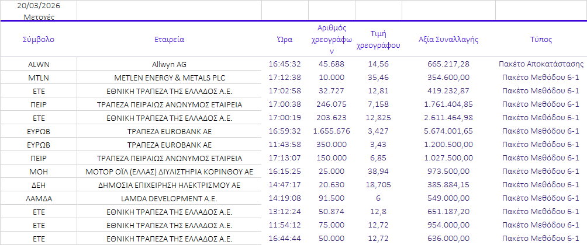
Task: Select the value cell 419.232,87
Action: click(x=448, y=91)
